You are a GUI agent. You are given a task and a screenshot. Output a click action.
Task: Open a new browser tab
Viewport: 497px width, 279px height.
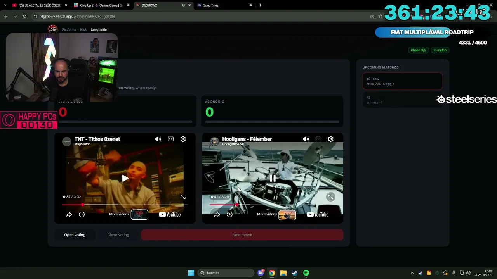(x=260, y=5)
